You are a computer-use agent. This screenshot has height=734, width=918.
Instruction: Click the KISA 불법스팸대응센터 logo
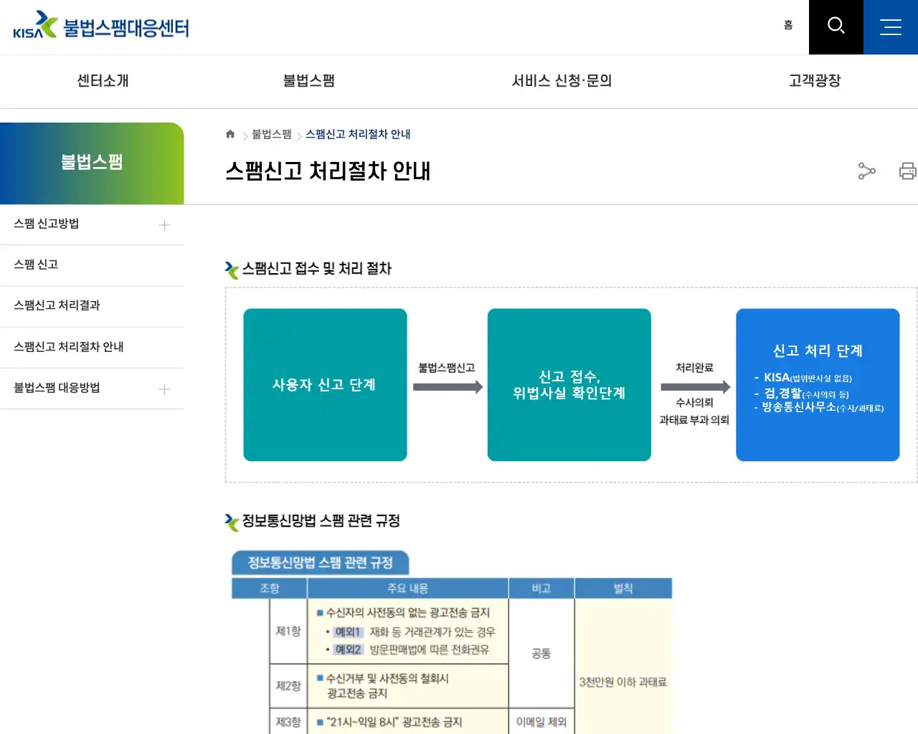tap(100, 27)
